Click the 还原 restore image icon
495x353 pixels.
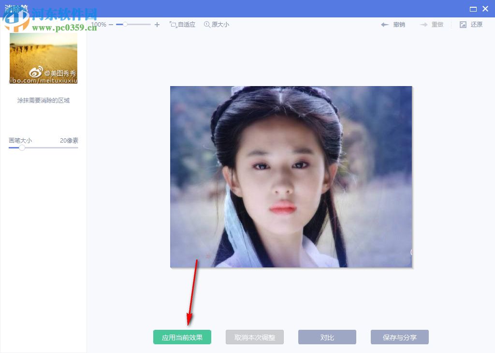[x=476, y=24]
